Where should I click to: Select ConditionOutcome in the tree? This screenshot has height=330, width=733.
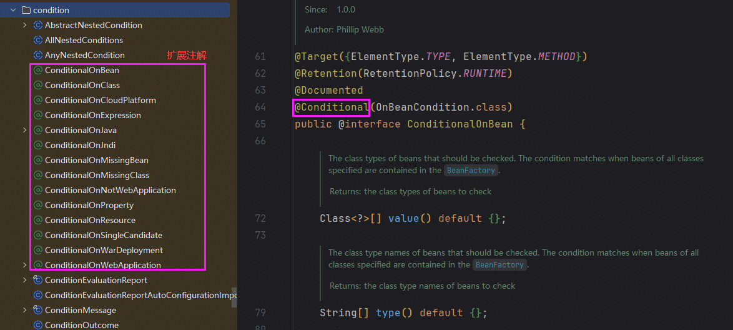(82, 325)
